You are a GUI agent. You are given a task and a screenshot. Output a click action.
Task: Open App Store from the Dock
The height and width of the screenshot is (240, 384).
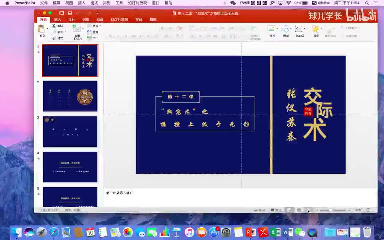click(214, 232)
